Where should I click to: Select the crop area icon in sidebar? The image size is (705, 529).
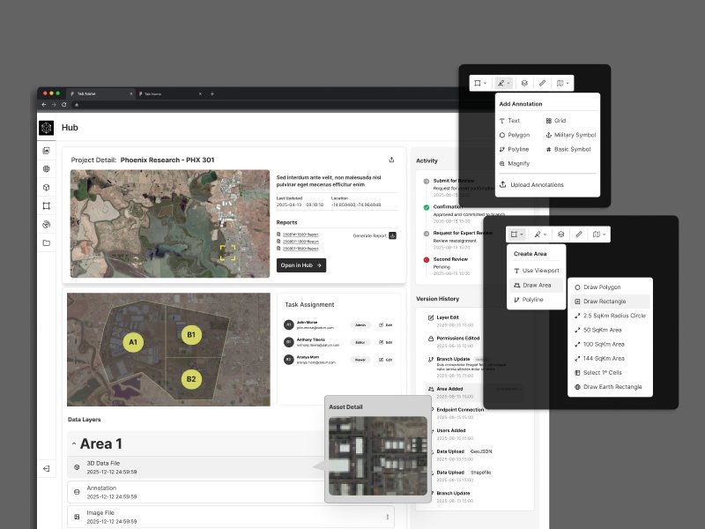(47, 206)
